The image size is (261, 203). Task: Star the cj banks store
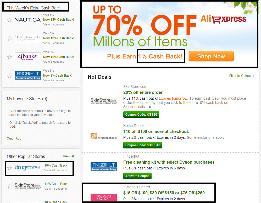tap(10, 57)
